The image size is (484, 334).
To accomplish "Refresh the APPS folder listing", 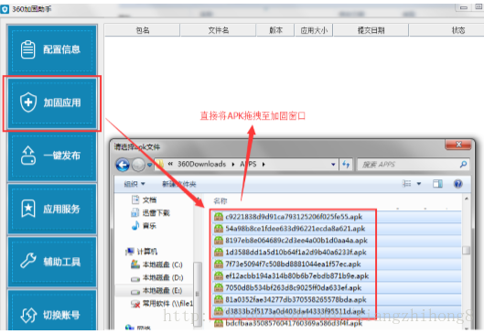I will click(x=346, y=165).
